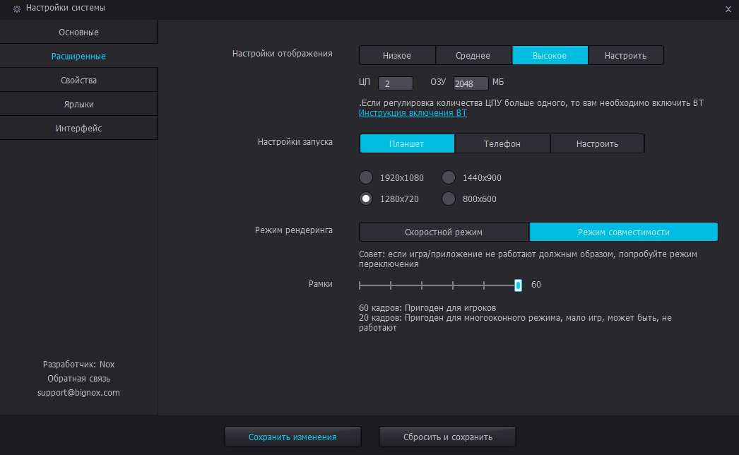Select Телефон launch mode
The image size is (739, 455).
[502, 144]
